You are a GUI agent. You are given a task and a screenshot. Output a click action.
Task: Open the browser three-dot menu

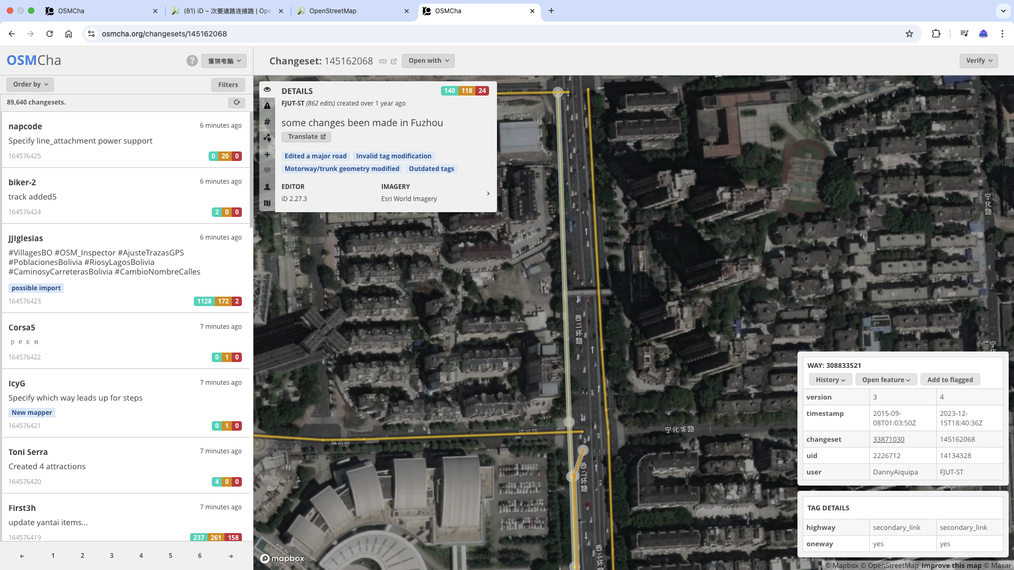1002,34
